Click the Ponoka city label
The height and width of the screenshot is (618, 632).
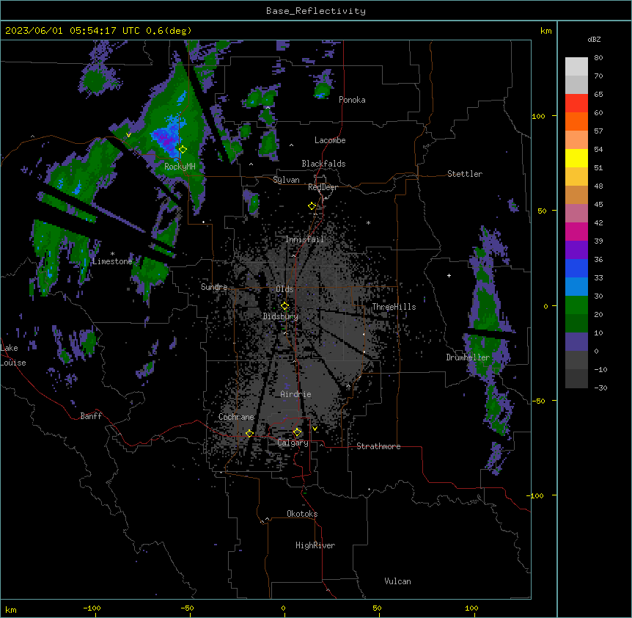click(x=352, y=100)
